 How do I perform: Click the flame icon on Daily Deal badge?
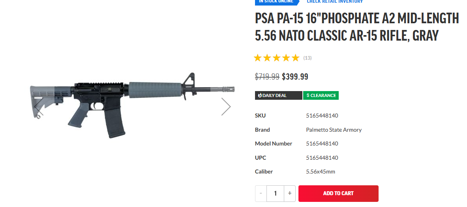pos(260,95)
